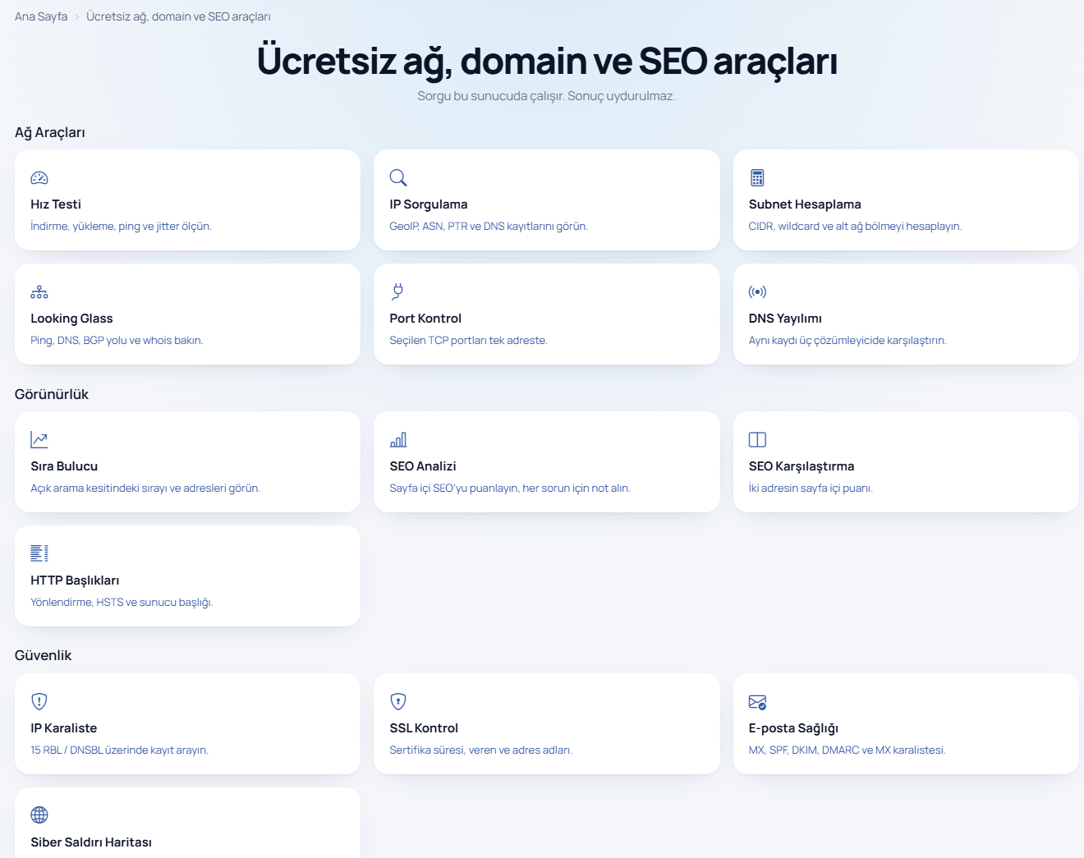Click 'Aynı kaydı üç çözümleyicide karşılaştırın.' text
The width and height of the screenshot is (1084, 858).
(847, 341)
